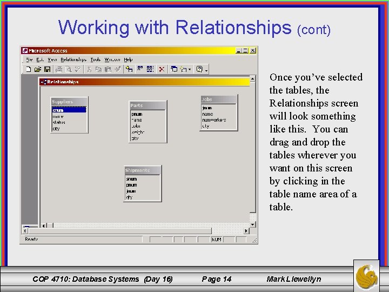Select snum field in Suppliers table

[69, 110]
